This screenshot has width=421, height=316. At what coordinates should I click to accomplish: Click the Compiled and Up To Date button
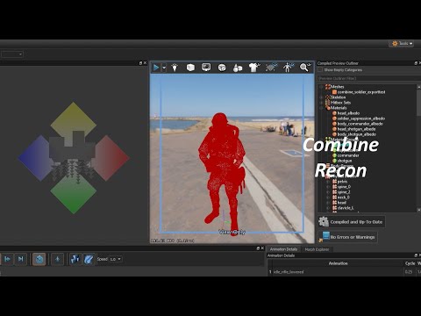click(x=352, y=222)
